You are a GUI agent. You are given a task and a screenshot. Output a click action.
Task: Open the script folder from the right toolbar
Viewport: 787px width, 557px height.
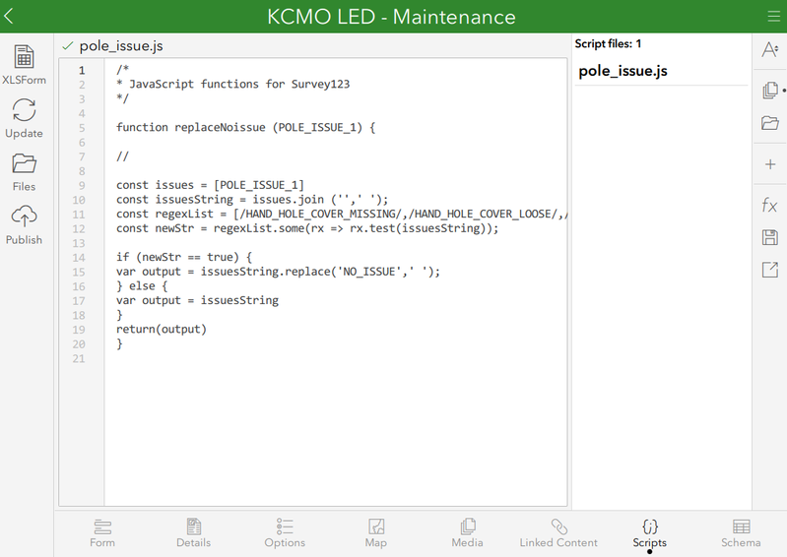pyautogui.click(x=770, y=123)
